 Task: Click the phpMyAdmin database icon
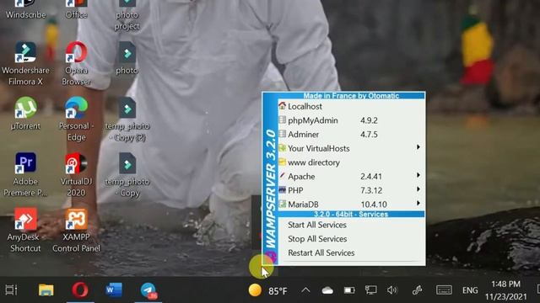click(x=282, y=120)
